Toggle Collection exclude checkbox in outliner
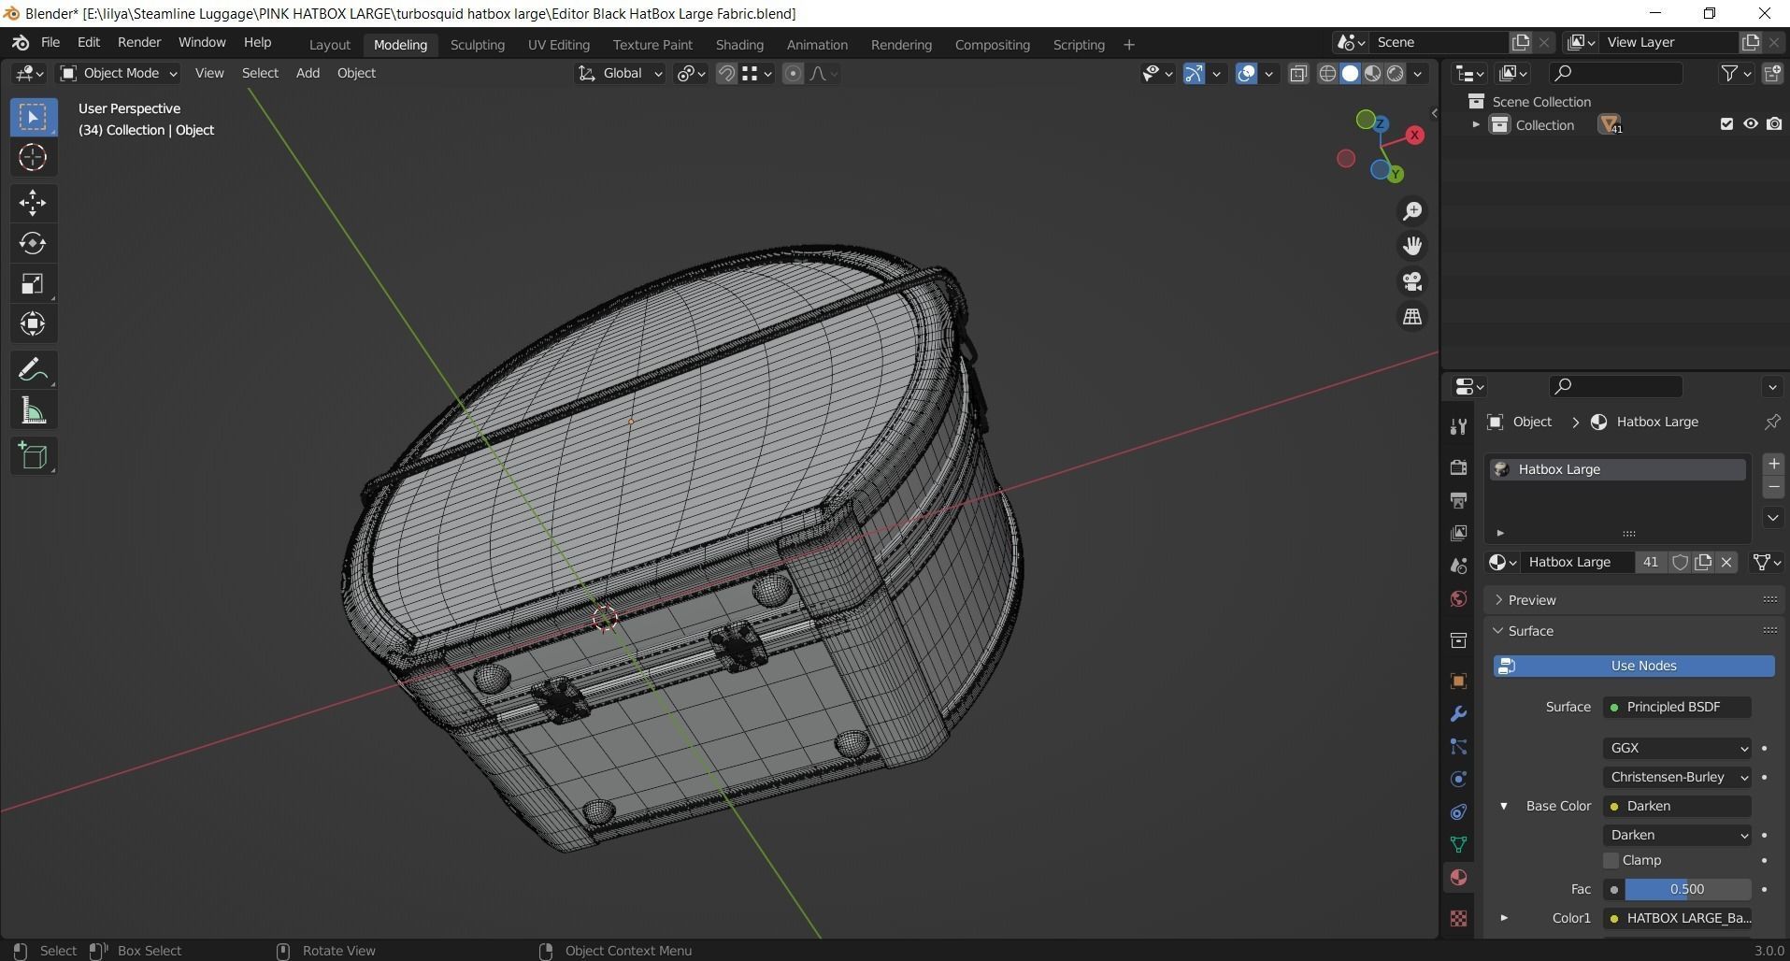Viewport: 1790px width, 961px height. (x=1726, y=124)
